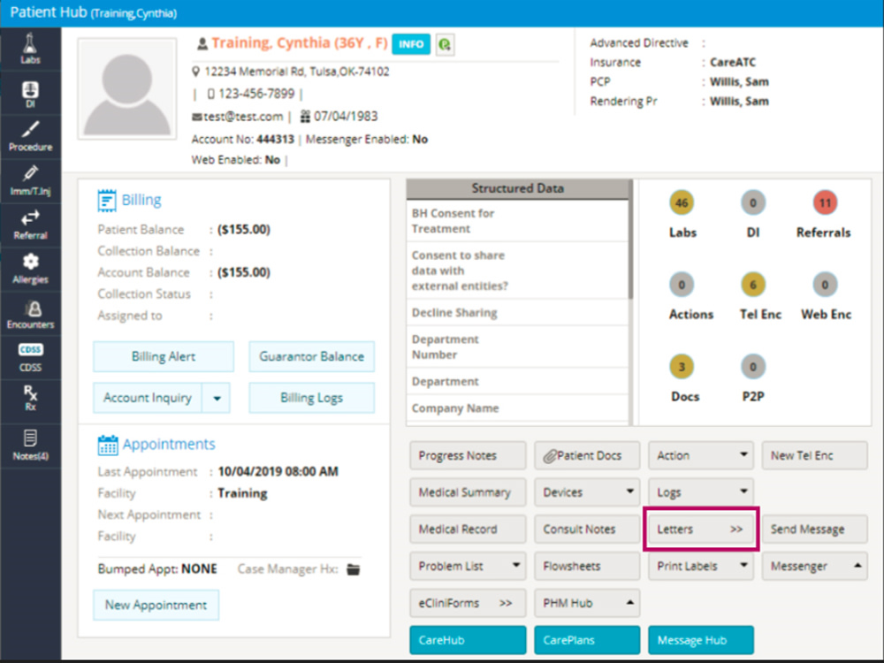The width and height of the screenshot is (884, 663).
Task: Open Consult Notes
Action: pos(587,530)
